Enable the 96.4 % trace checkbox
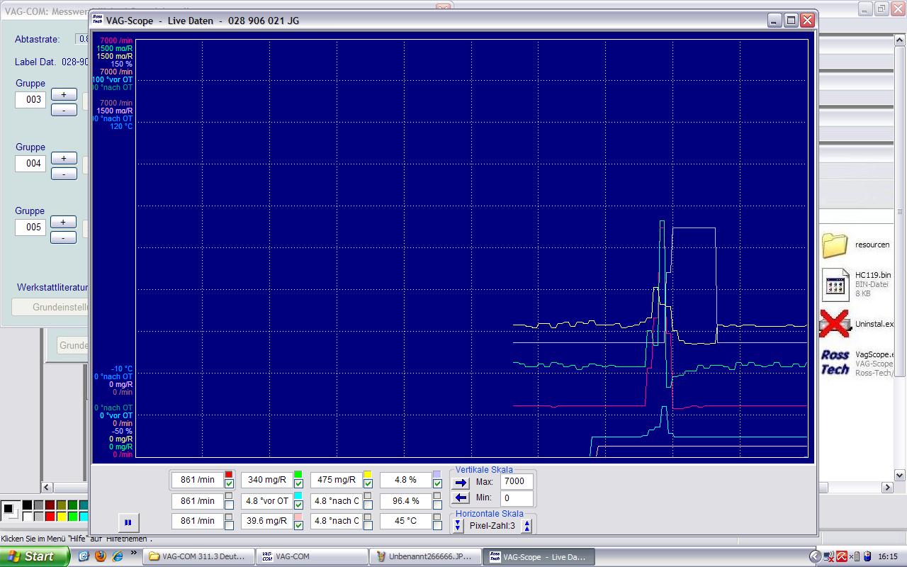The height and width of the screenshot is (567, 907). 436,505
